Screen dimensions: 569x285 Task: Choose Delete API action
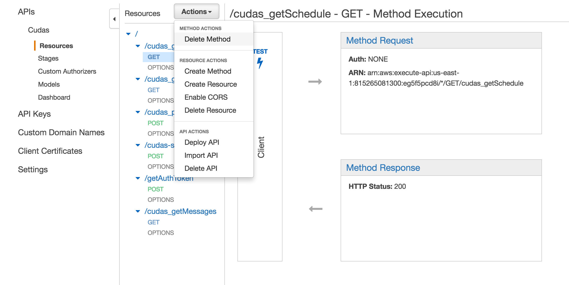coord(201,168)
